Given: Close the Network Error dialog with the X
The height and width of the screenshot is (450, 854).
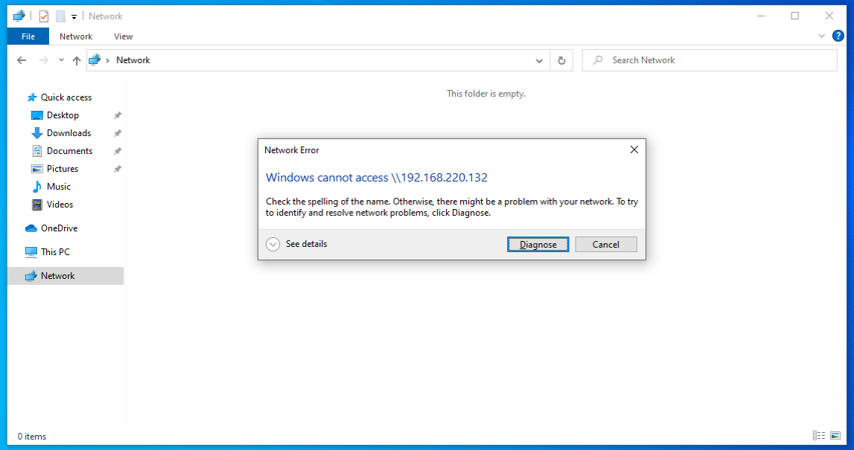Looking at the screenshot, I should pos(634,150).
